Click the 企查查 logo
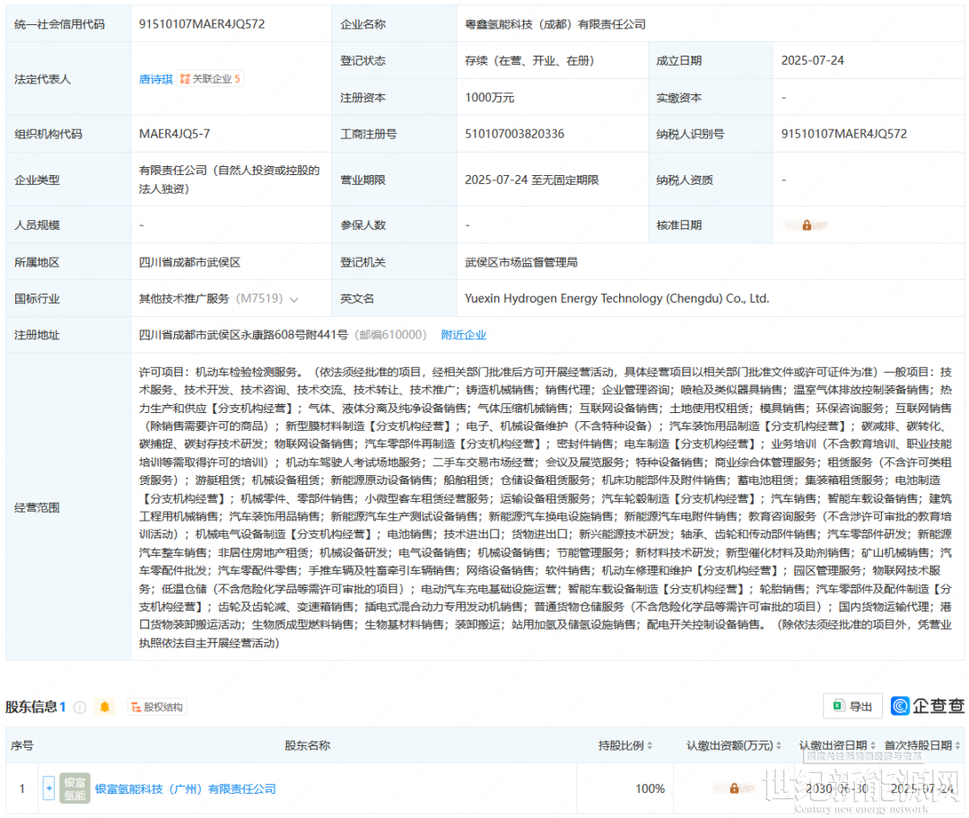Screen dimensions: 969x818 (927, 706)
